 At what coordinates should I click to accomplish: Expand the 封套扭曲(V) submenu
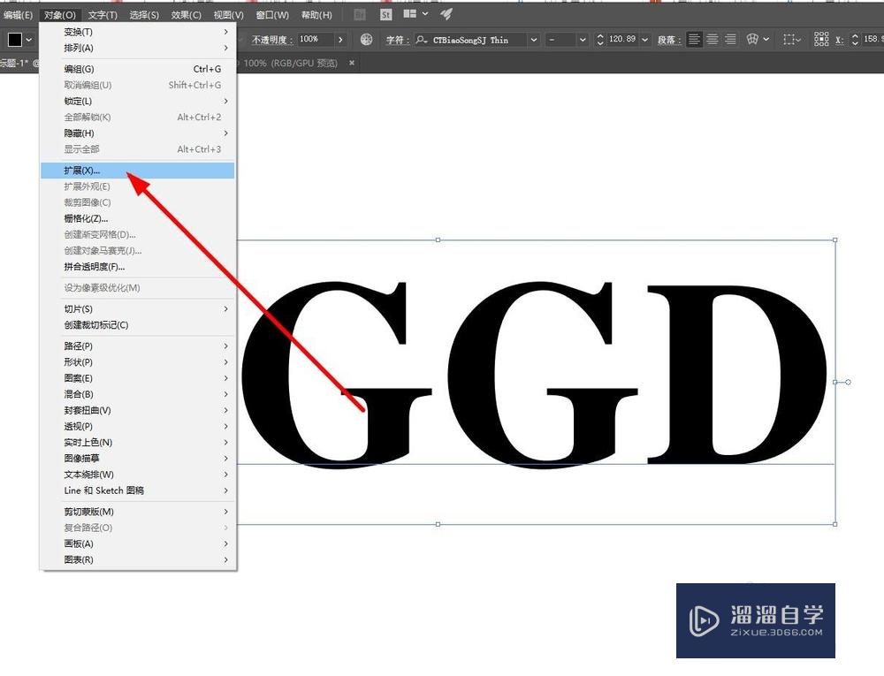[x=138, y=411]
